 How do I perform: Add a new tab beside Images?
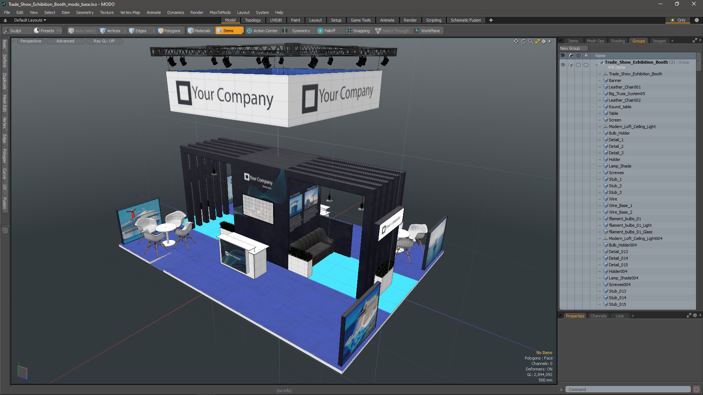coord(672,41)
